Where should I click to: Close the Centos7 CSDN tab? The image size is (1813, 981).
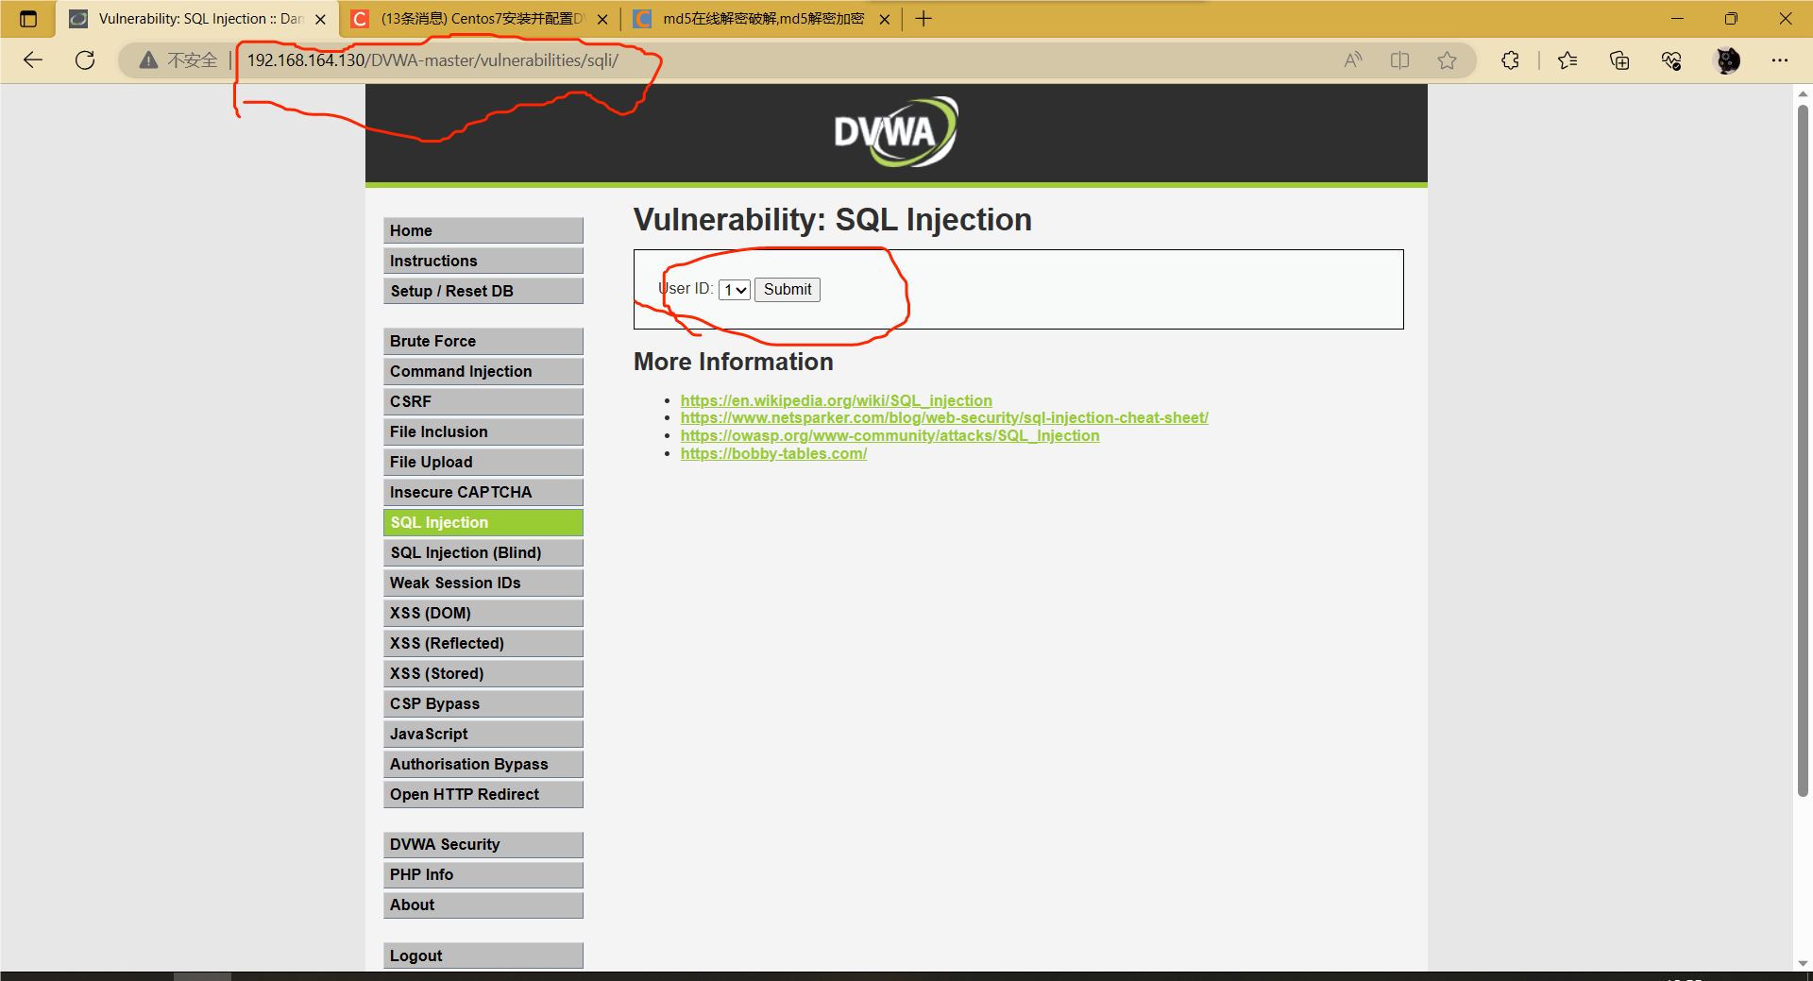pos(602,19)
